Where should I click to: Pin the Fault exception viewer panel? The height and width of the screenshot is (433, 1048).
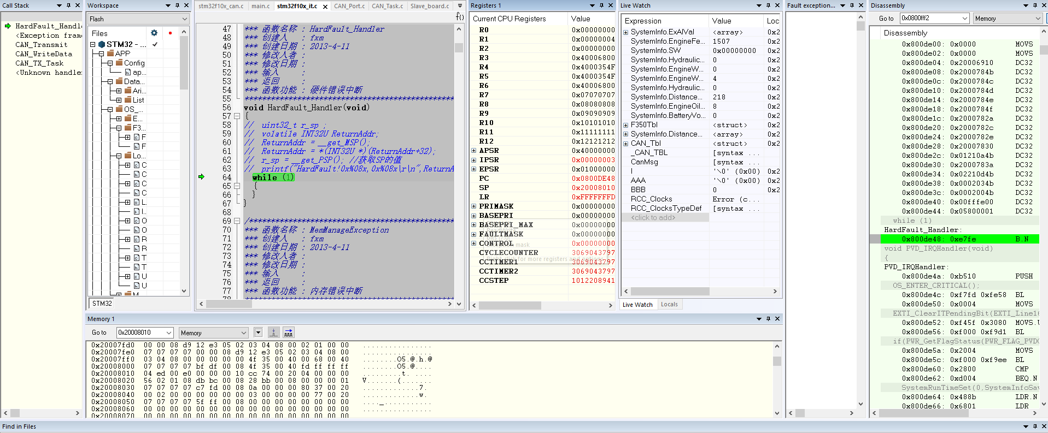852,5
